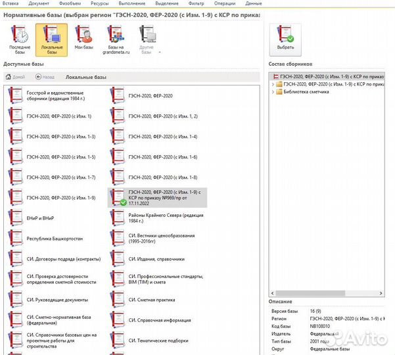Click the Назад navigation button
This screenshot has height=355, width=395.
(45, 77)
